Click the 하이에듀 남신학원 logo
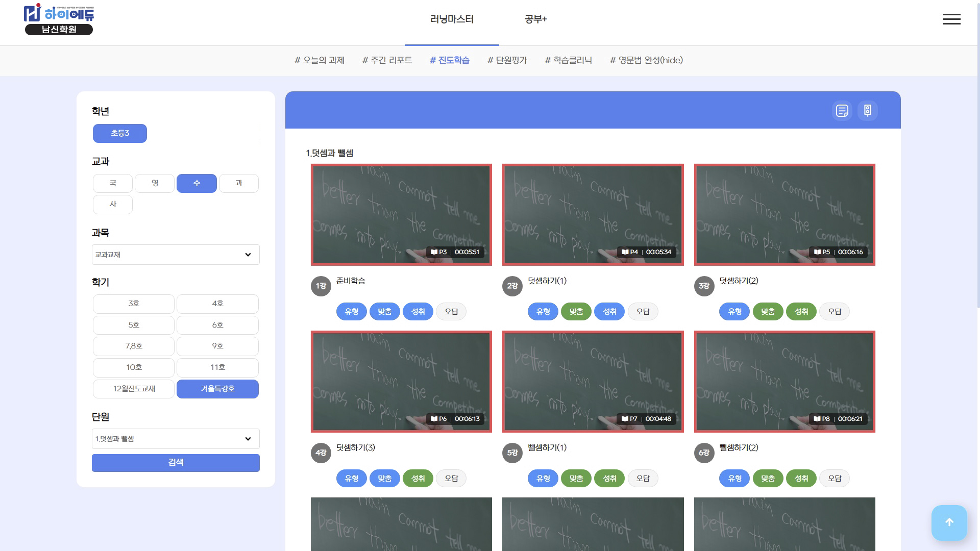 point(59,19)
